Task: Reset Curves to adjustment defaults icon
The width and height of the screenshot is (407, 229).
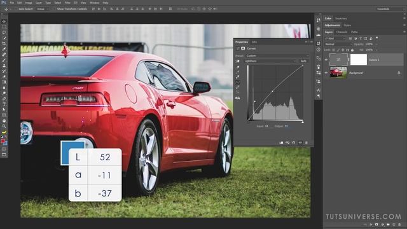Action: (x=294, y=142)
